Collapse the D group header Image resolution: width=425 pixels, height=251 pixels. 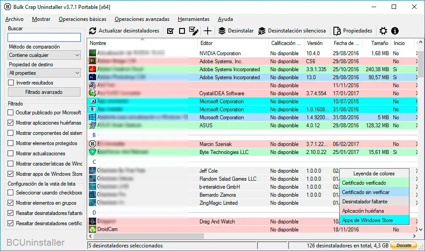(94, 212)
